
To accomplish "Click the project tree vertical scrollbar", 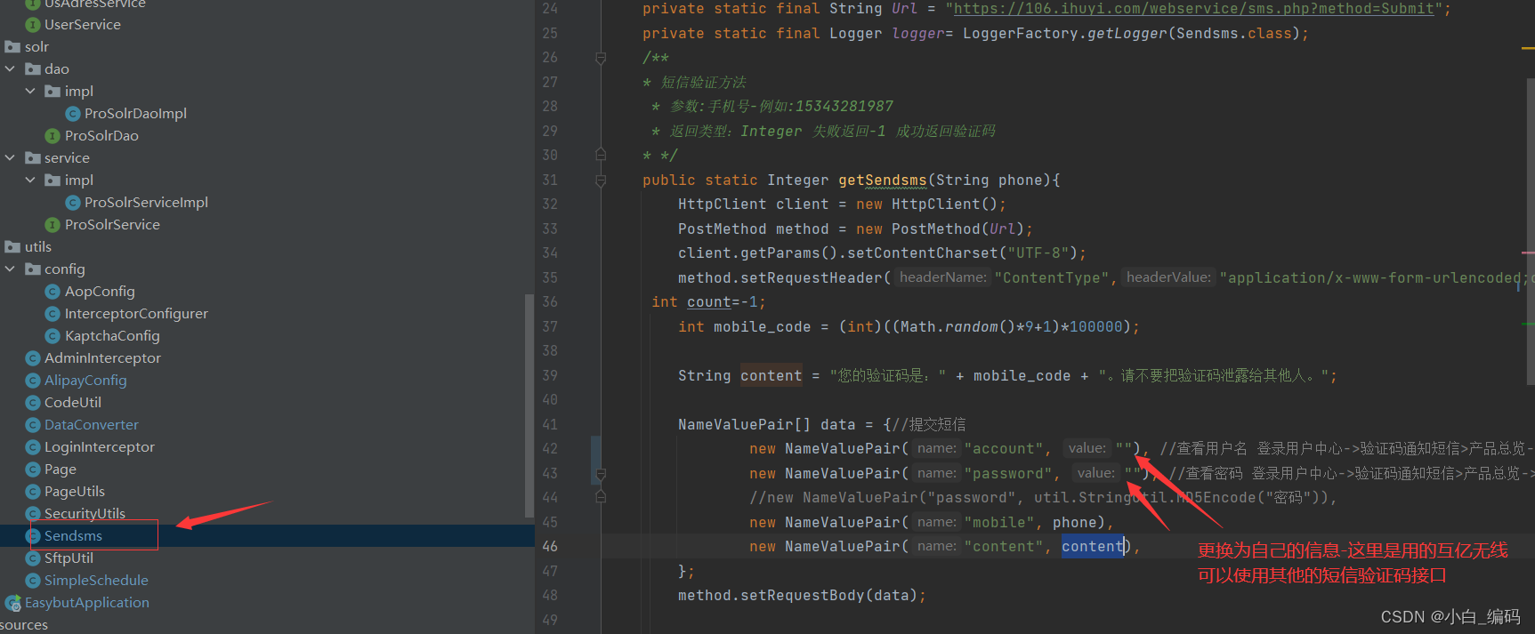I will coord(529,405).
